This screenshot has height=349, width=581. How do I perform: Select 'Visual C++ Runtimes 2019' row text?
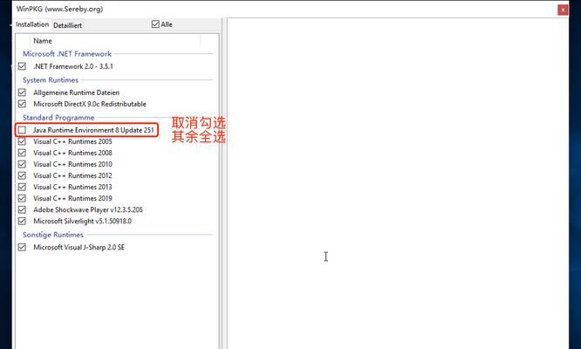coord(72,198)
